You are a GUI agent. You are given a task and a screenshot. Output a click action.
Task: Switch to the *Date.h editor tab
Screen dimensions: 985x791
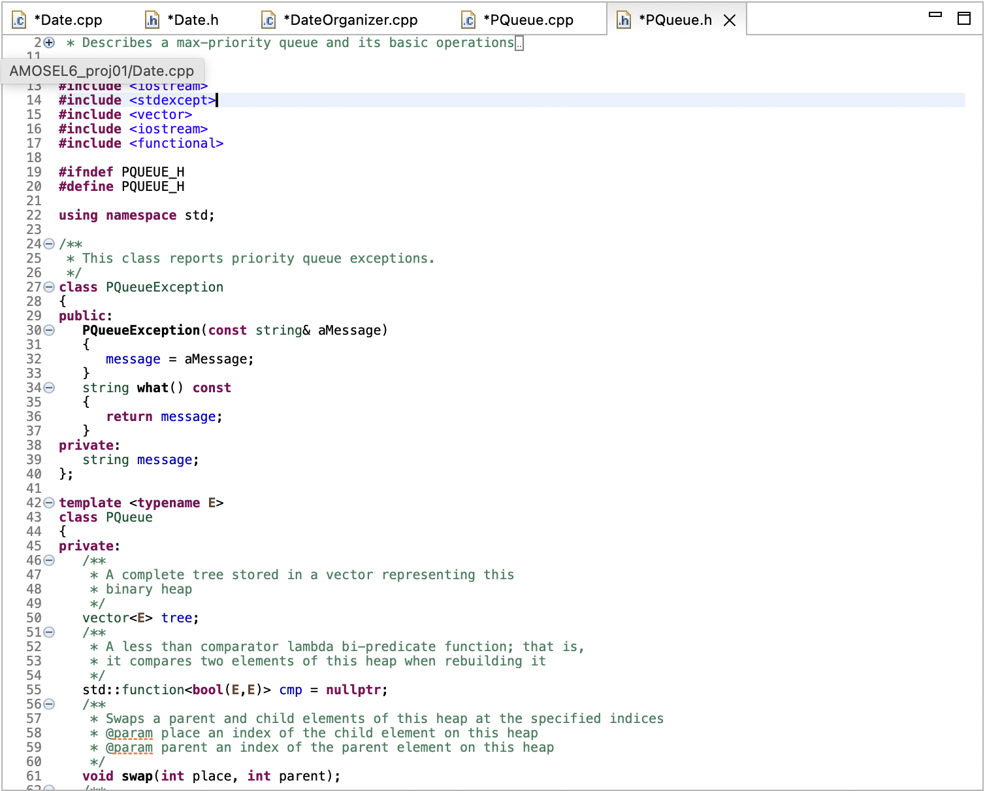182,20
